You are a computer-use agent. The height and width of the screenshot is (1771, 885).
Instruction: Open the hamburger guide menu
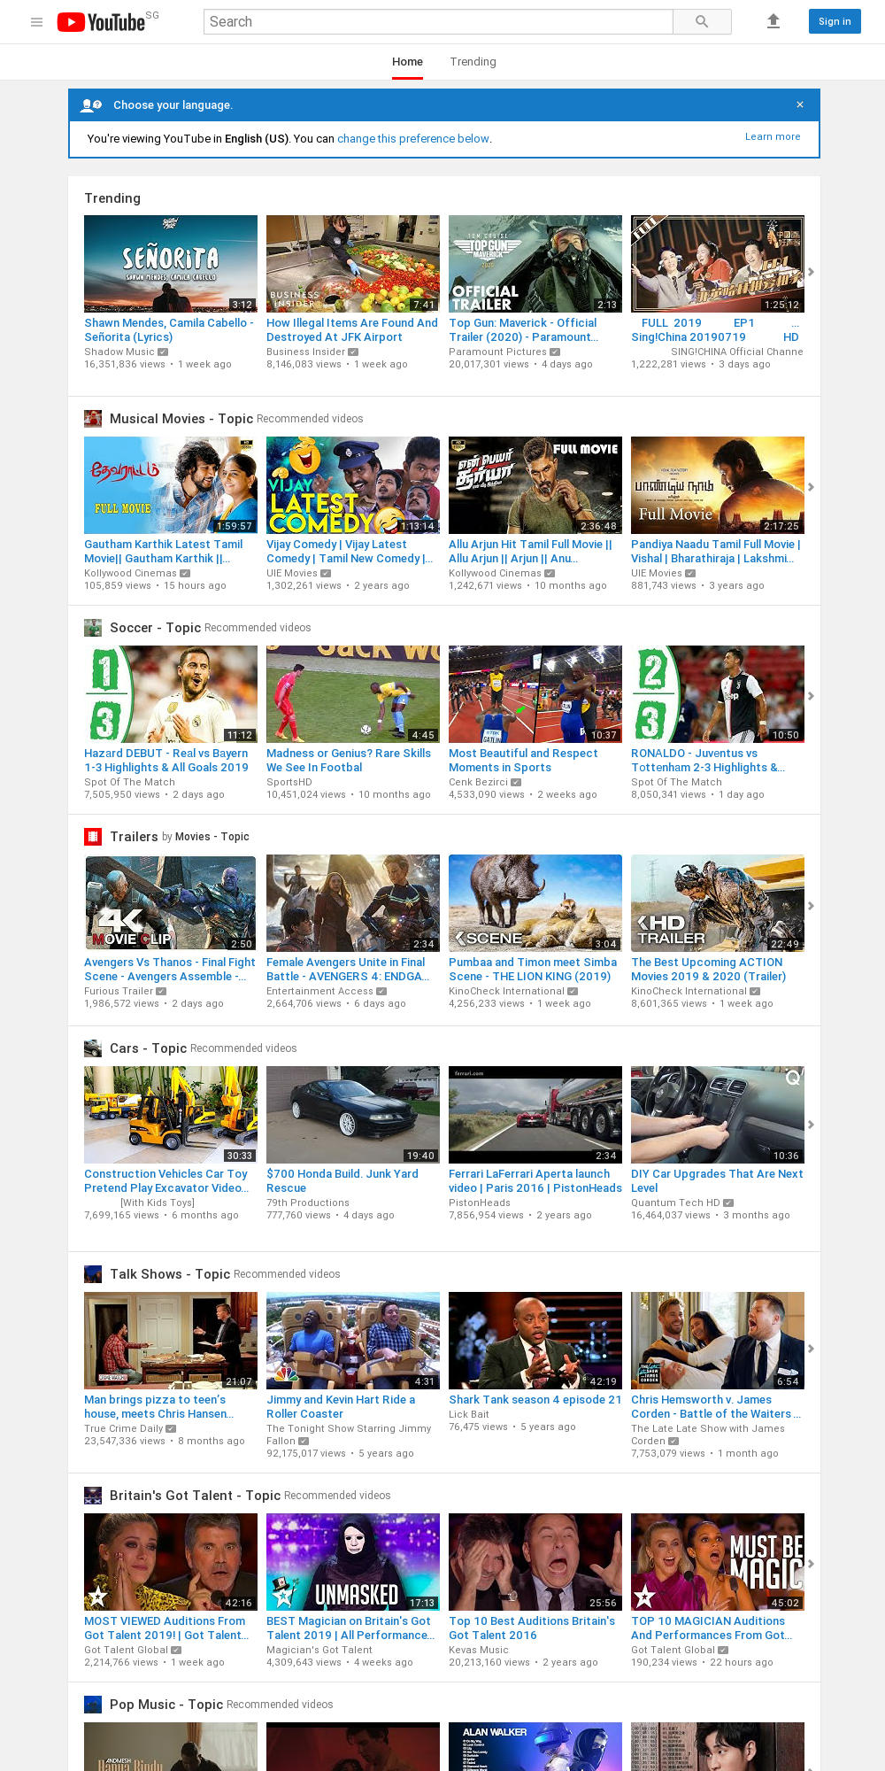click(36, 22)
